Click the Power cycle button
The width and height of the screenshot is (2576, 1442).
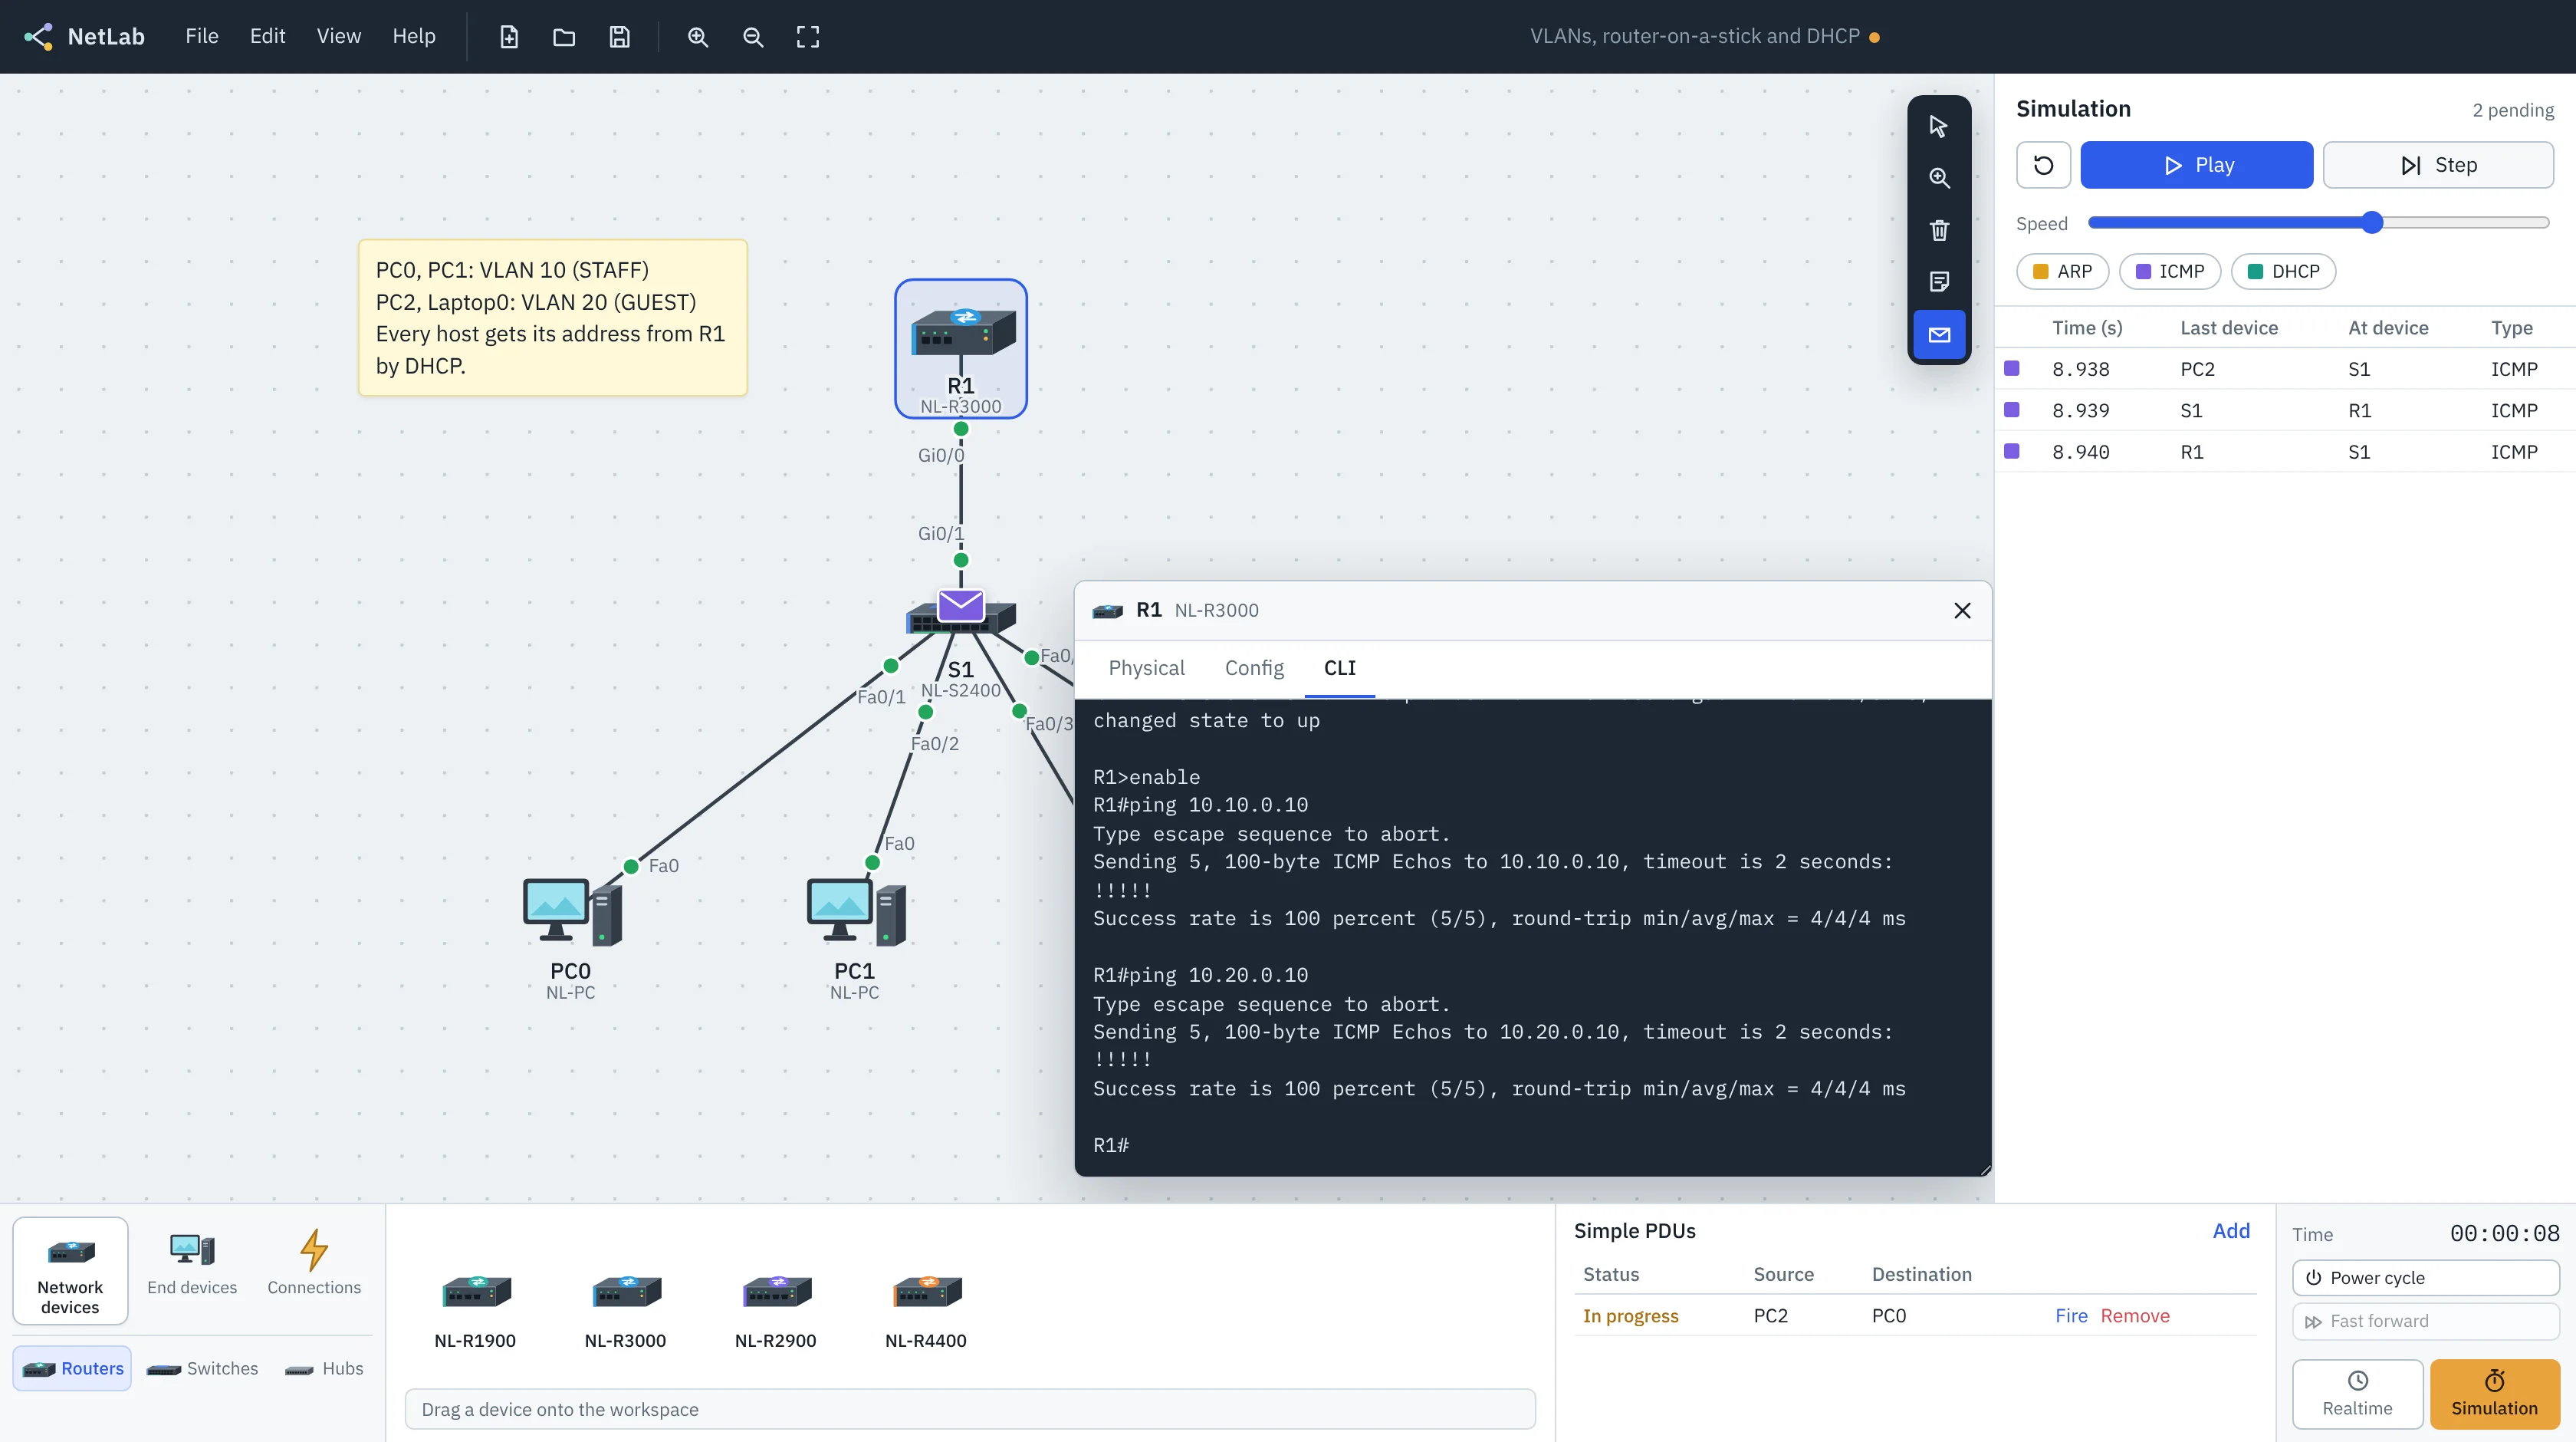[2425, 1278]
